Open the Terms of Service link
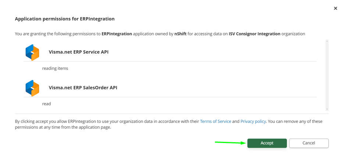 coord(215,121)
